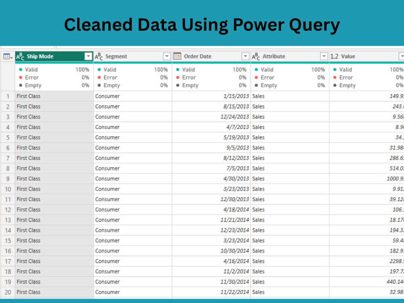404x303 pixels.
Task: Select row number 10
Action: (x=8, y=189)
